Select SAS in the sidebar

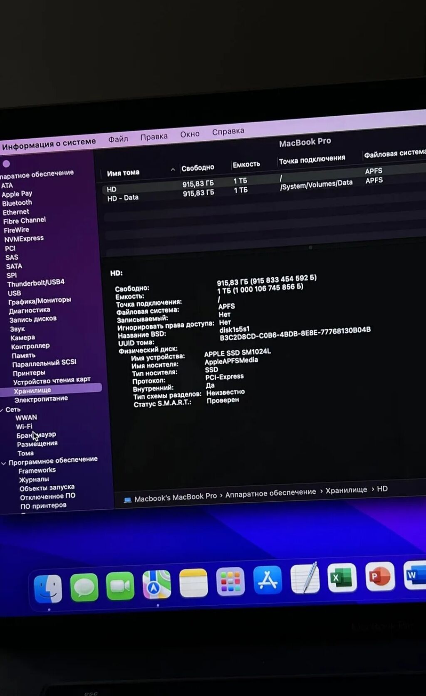pos(12,258)
